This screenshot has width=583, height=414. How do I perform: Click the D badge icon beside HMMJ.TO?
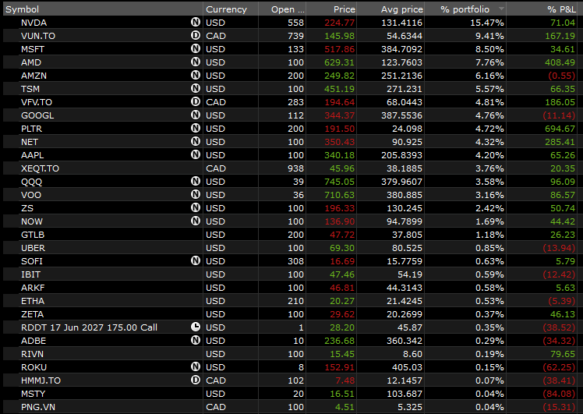[x=196, y=380]
